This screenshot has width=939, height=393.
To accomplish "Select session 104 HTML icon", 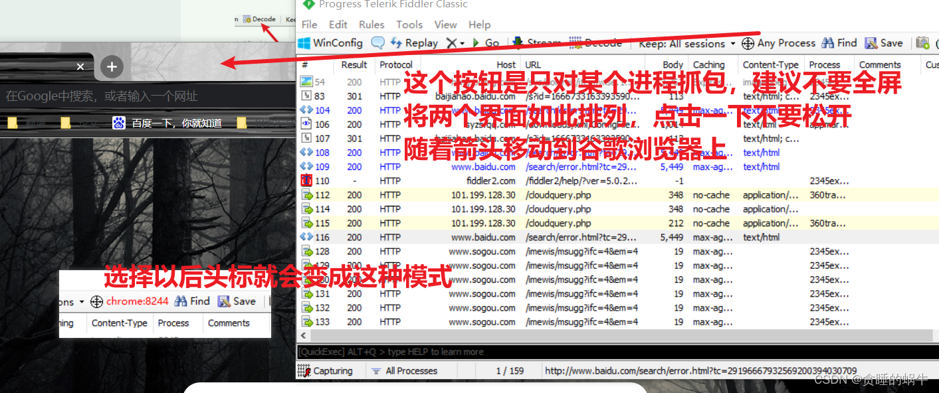I will (306, 110).
